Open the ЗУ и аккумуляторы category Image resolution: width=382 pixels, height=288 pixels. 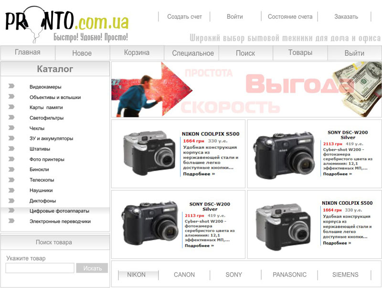[x=52, y=138]
